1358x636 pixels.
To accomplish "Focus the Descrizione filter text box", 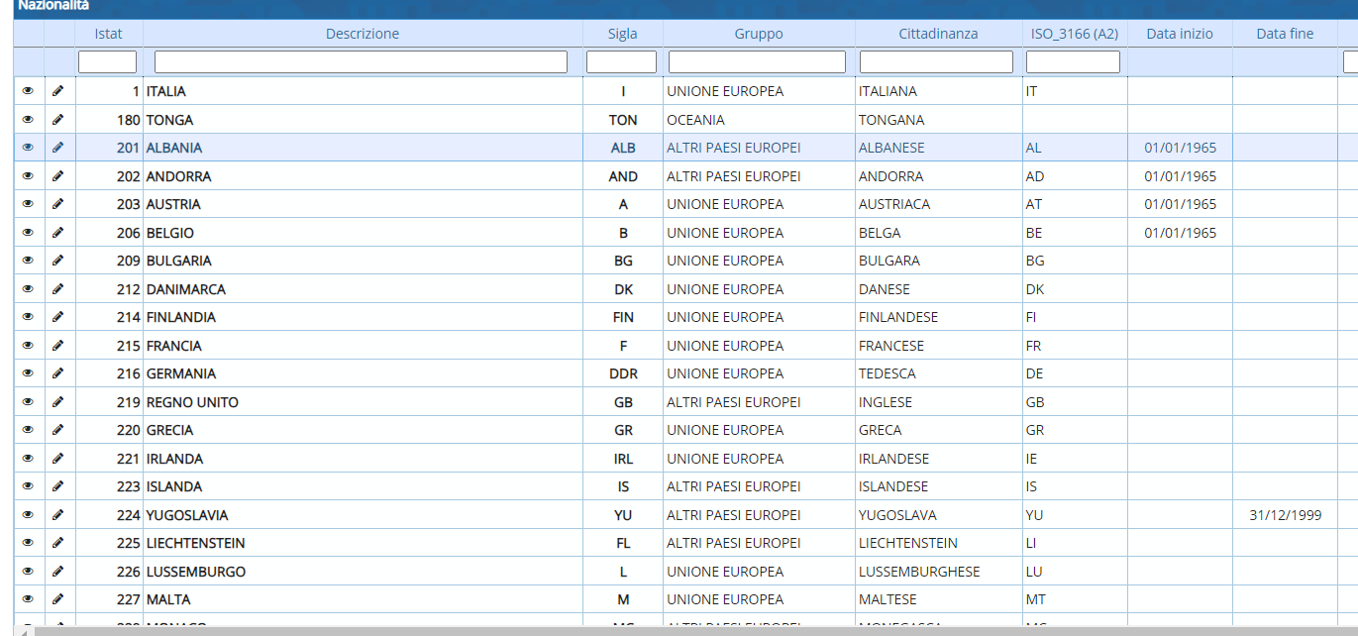I will coord(361,62).
